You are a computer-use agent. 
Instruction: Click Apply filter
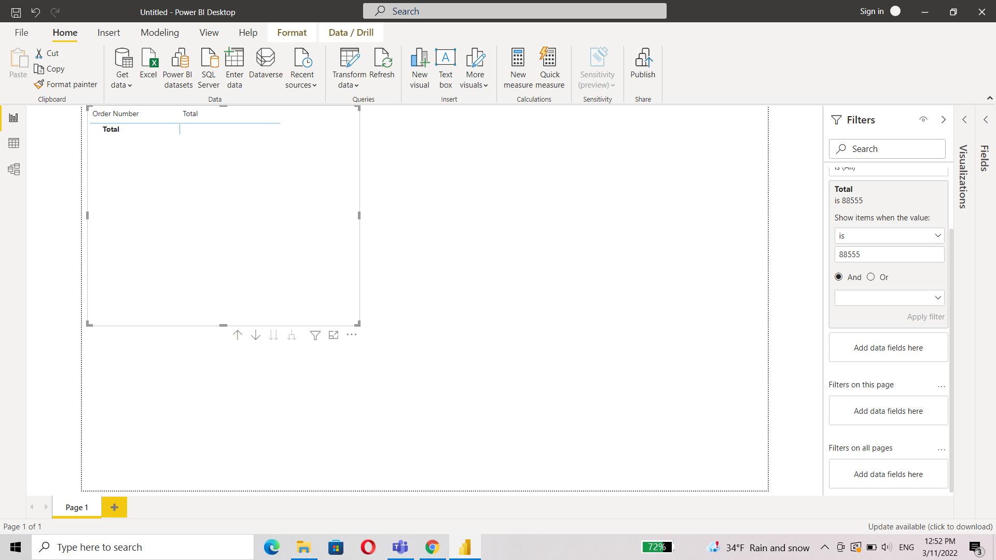point(925,317)
